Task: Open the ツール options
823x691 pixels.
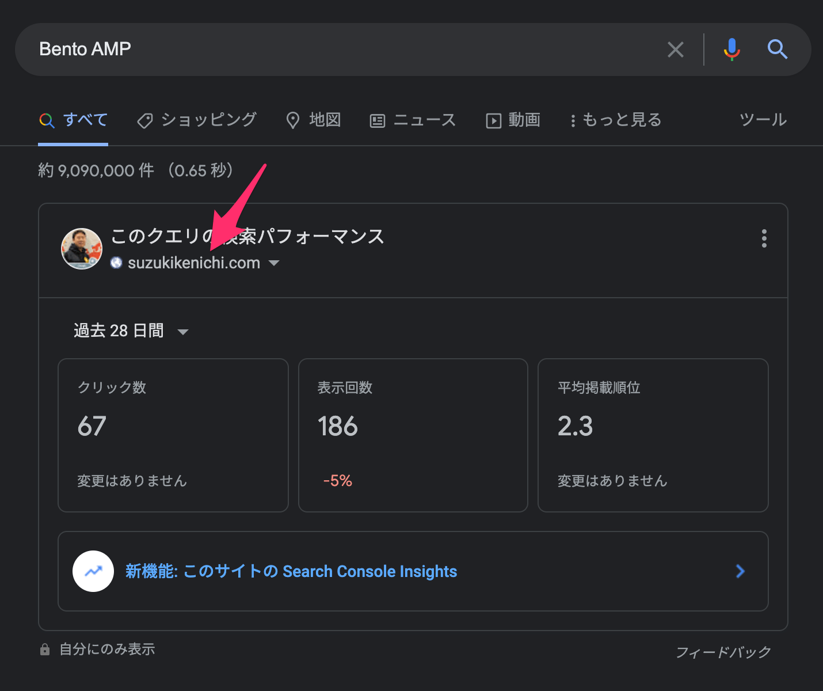Action: 763,120
